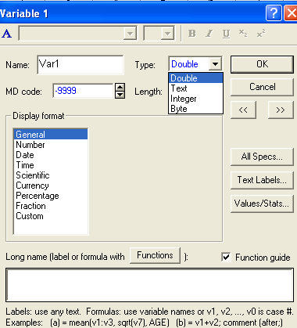This screenshot has height=328, width=297.
Task: Open the font size dropdown
Action: point(167,34)
